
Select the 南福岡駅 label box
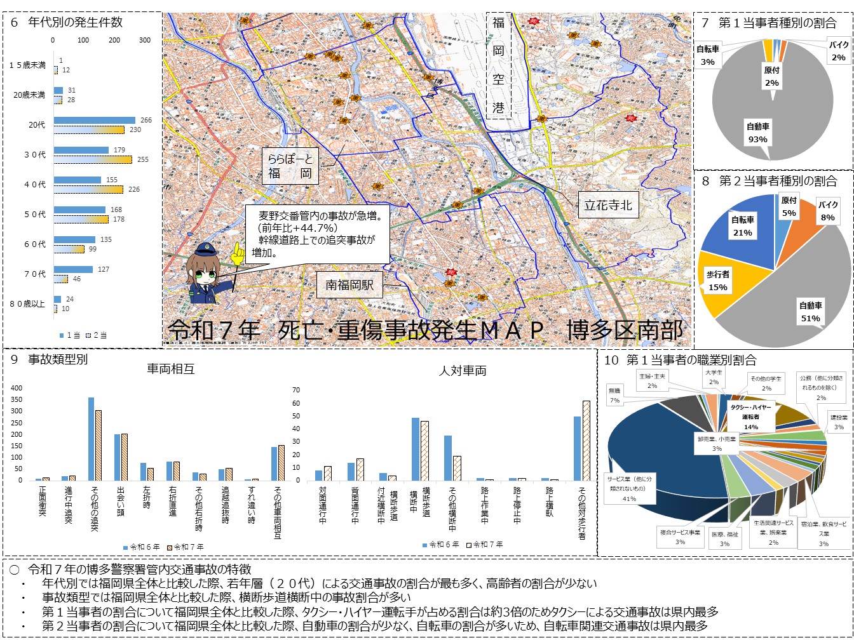(x=349, y=286)
